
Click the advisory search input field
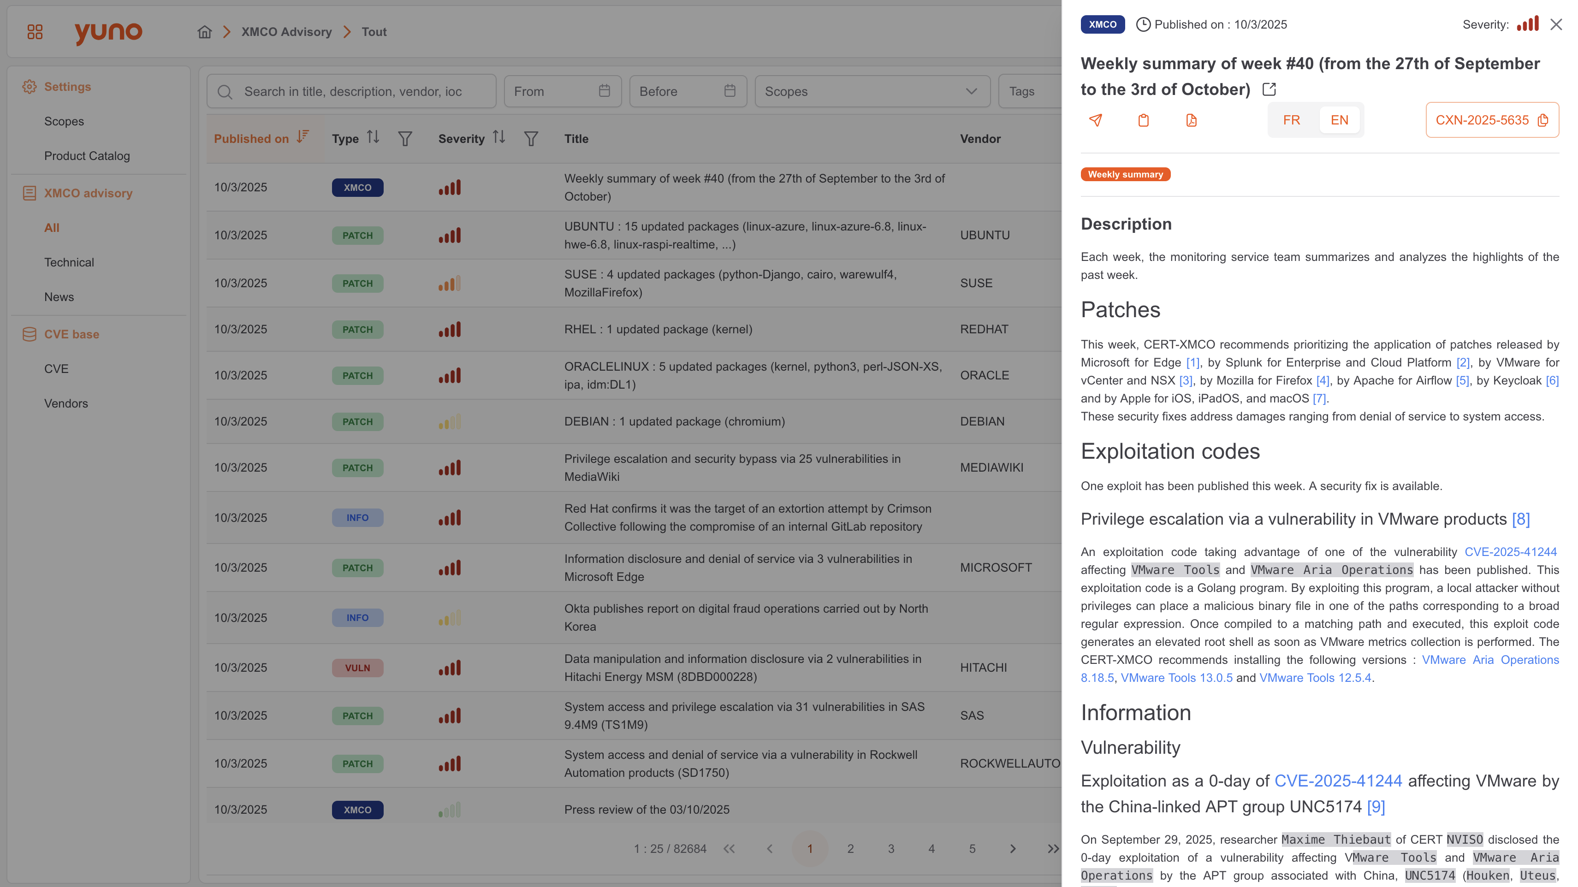(x=352, y=91)
